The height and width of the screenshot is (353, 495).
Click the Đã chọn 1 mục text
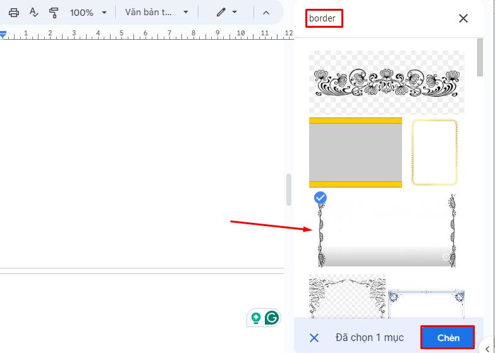coord(370,338)
